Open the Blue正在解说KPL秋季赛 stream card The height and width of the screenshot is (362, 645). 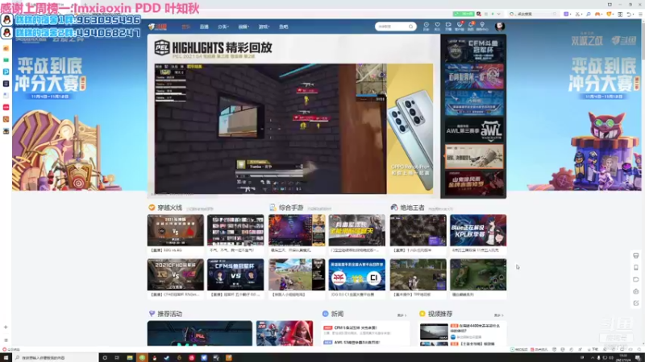pos(478,230)
